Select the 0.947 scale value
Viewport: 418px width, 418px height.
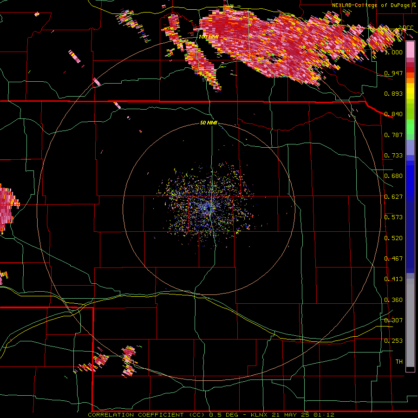(393, 73)
